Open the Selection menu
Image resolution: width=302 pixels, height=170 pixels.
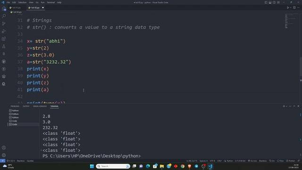coord(22,2)
